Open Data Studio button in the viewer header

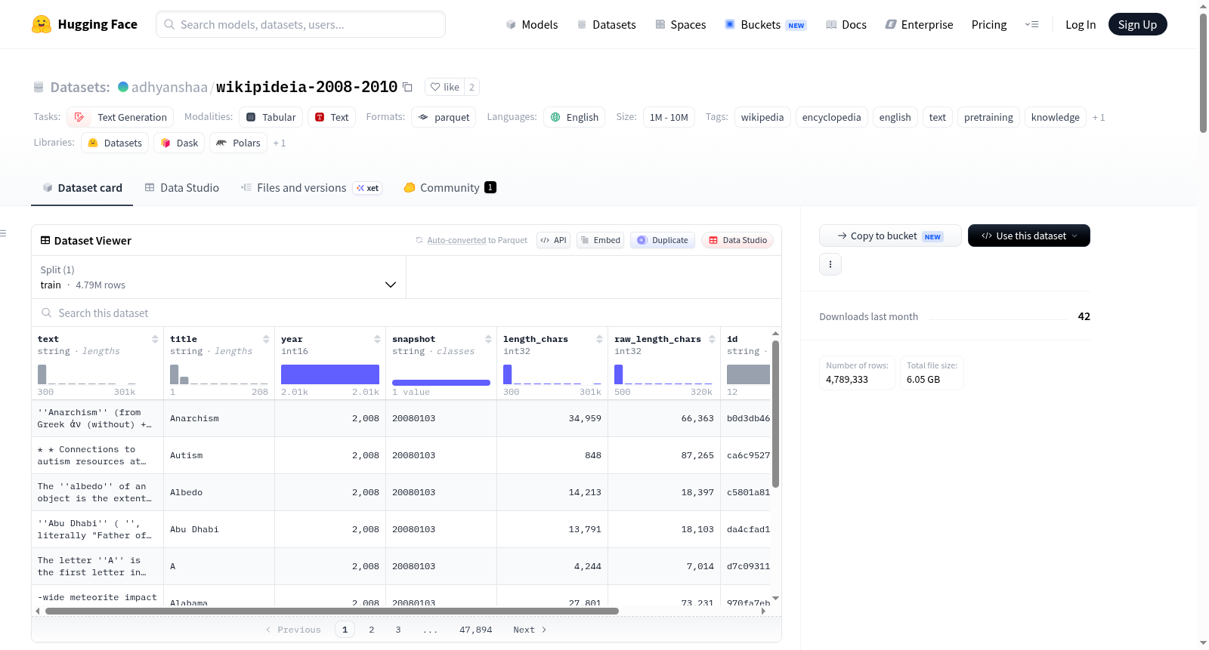(x=737, y=240)
